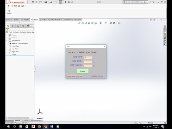
Task: Open Design Library in task pane
Action: [165, 29]
